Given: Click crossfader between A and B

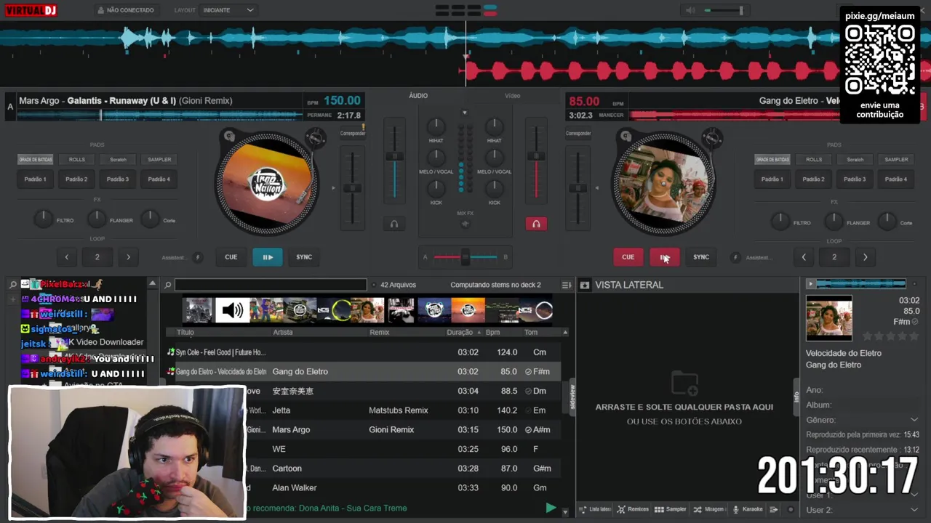Looking at the screenshot, I should click(465, 256).
